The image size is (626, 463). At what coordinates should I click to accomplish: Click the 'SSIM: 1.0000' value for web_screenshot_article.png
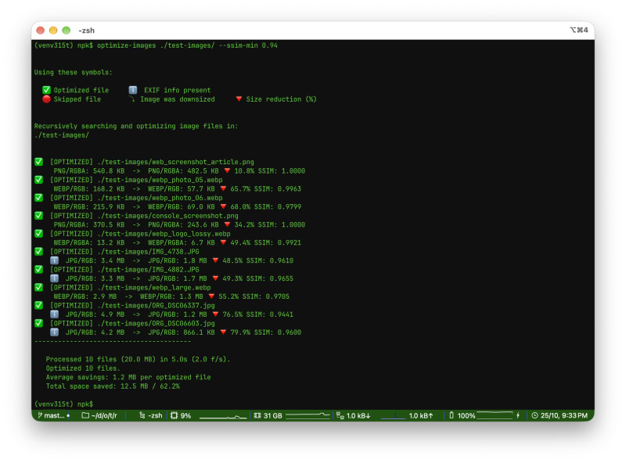(282, 170)
